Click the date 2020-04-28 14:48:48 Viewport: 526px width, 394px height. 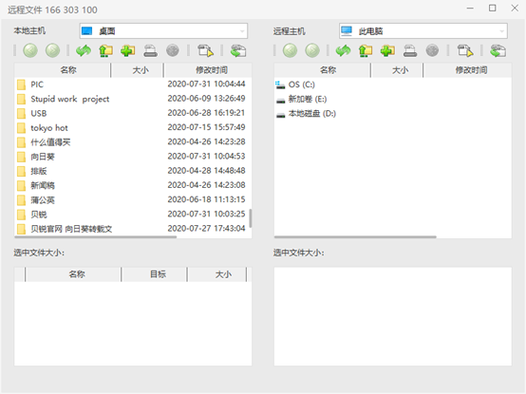pyautogui.click(x=206, y=170)
